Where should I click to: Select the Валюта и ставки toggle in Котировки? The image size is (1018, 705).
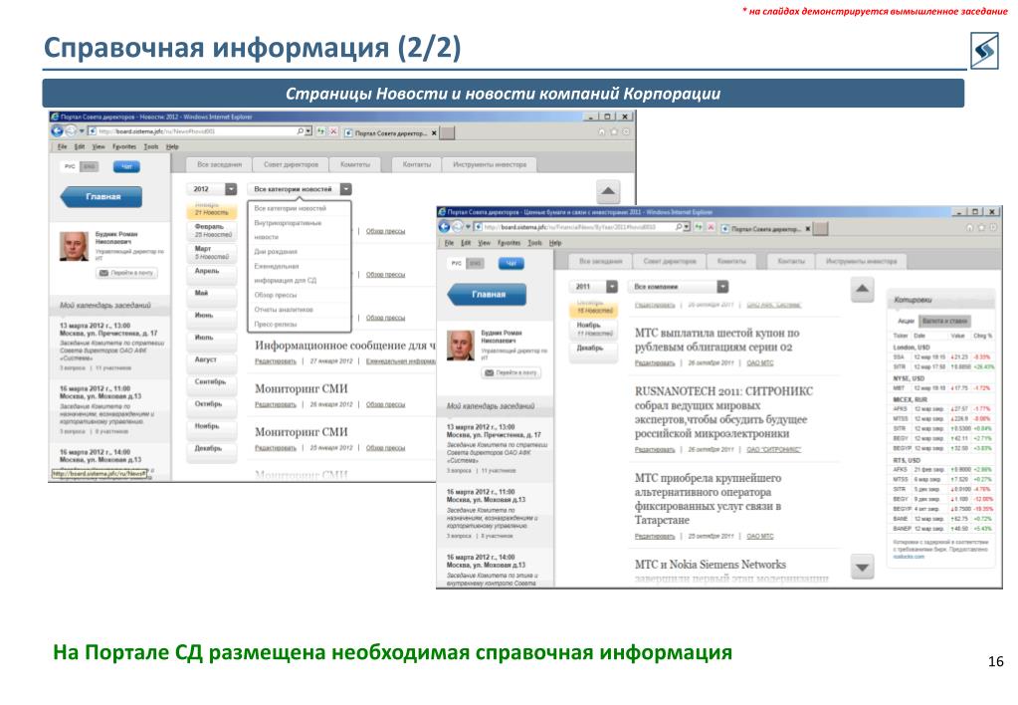click(944, 321)
